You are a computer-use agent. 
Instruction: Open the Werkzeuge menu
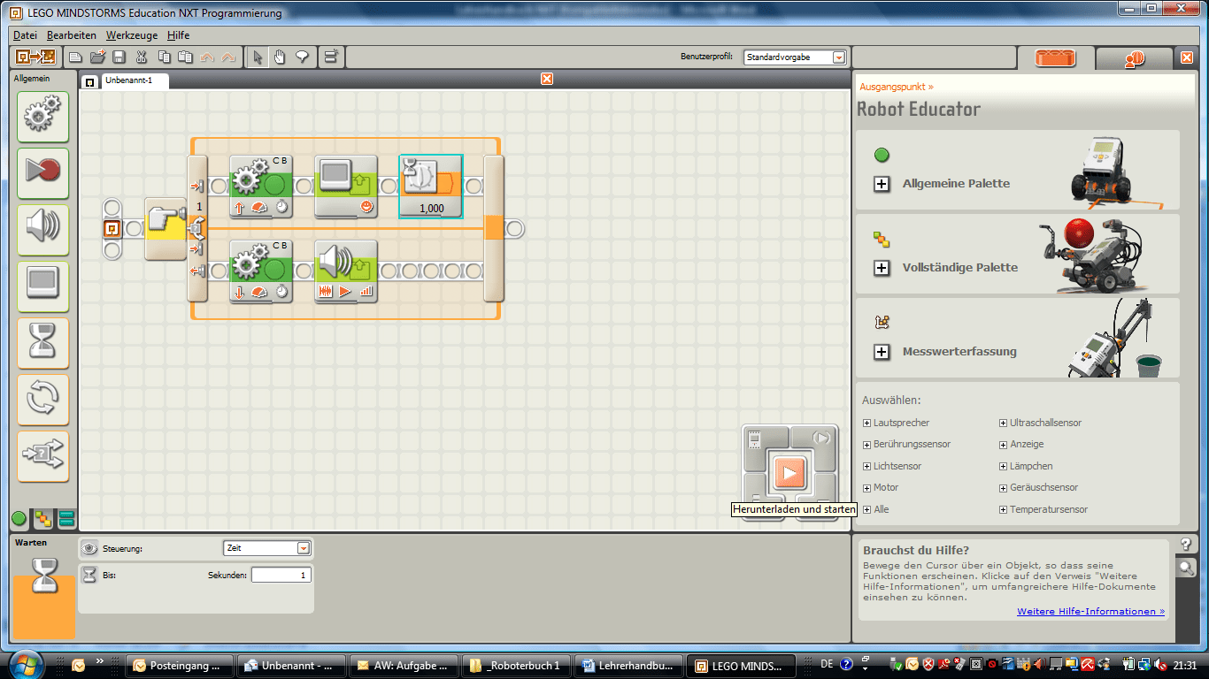pyautogui.click(x=131, y=35)
